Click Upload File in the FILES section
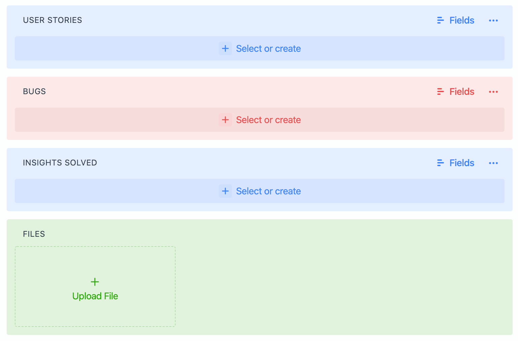518x341 pixels. 95,296
